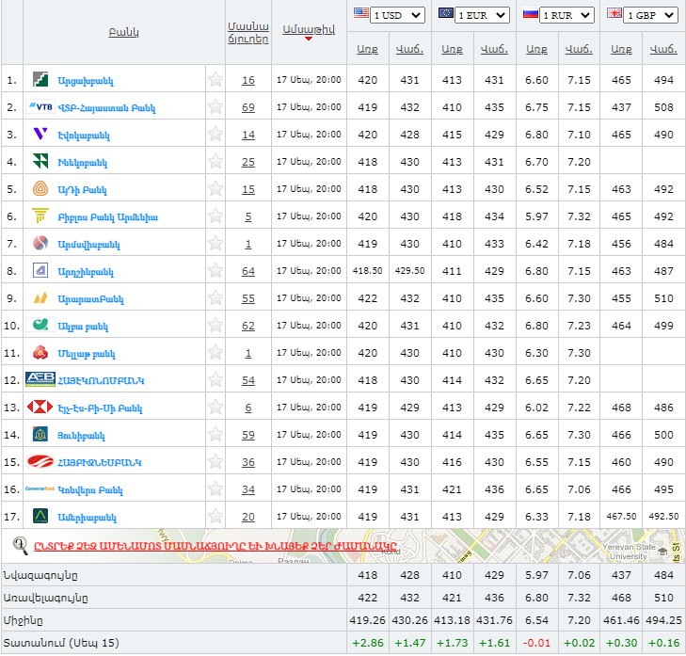Open the 1 USD currency dropdown
The image size is (686, 656).
pos(397,15)
